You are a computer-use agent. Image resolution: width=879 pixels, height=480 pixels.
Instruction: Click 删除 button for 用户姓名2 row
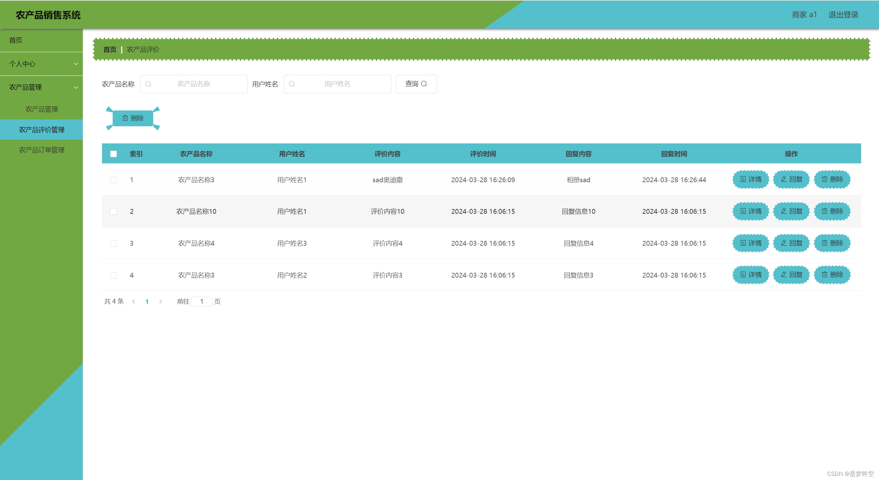coord(832,274)
